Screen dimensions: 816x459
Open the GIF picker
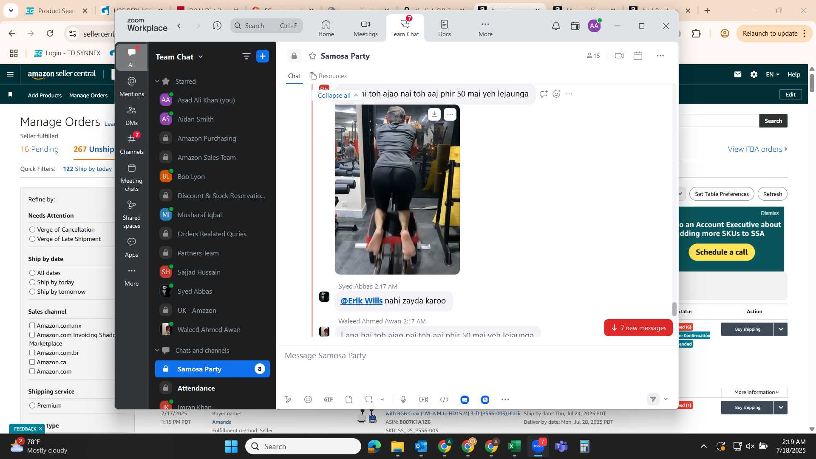pos(329,399)
